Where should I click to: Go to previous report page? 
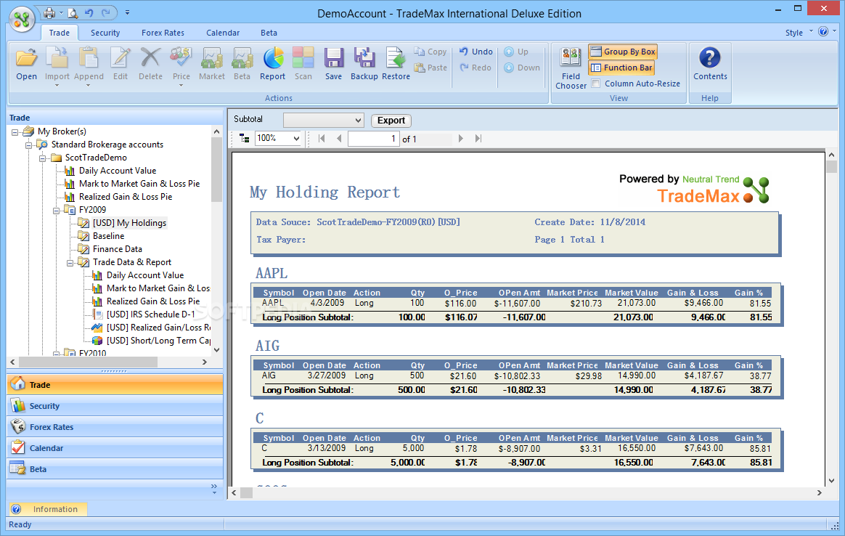pos(339,139)
